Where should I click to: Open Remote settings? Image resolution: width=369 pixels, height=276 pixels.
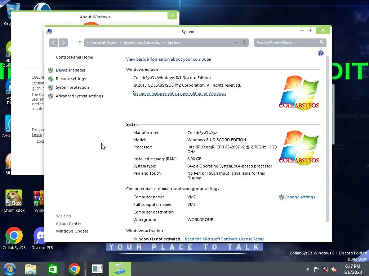pyautogui.click(x=71, y=79)
